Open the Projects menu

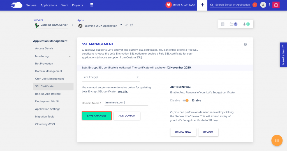pyautogui.click(x=77, y=5)
